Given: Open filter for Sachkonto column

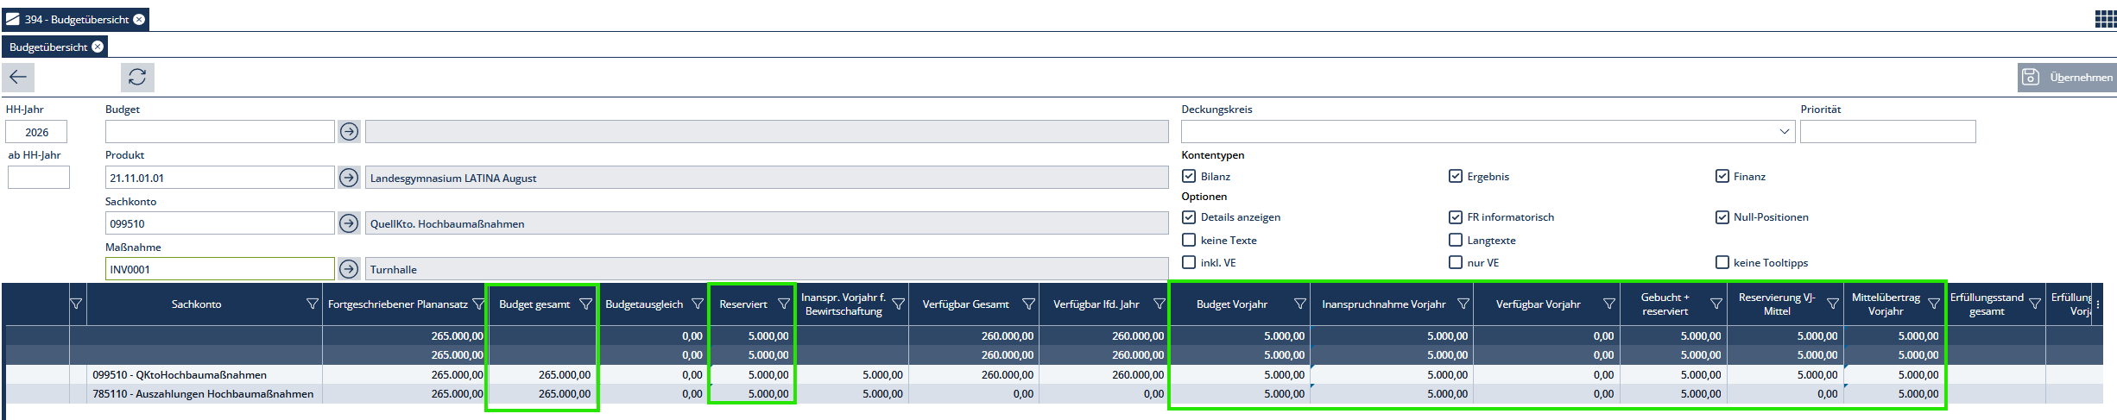Looking at the screenshot, I should coord(312,304).
